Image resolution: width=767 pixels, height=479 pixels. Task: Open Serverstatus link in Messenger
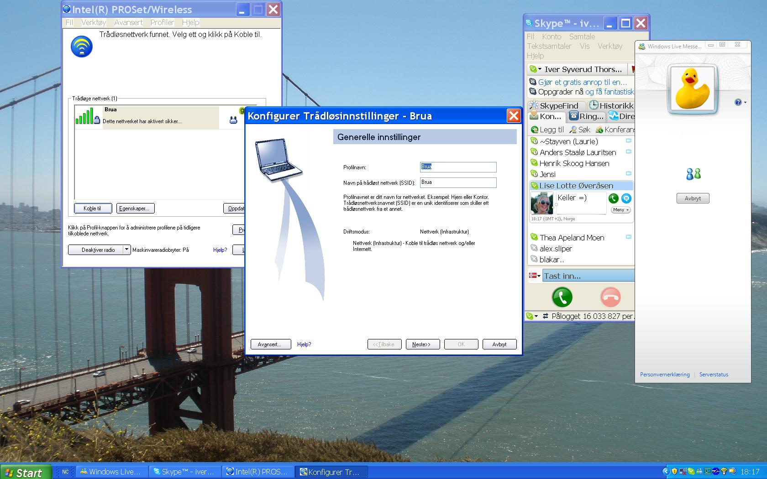pos(714,375)
